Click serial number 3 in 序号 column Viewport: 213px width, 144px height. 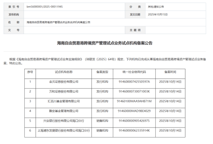click(30, 101)
